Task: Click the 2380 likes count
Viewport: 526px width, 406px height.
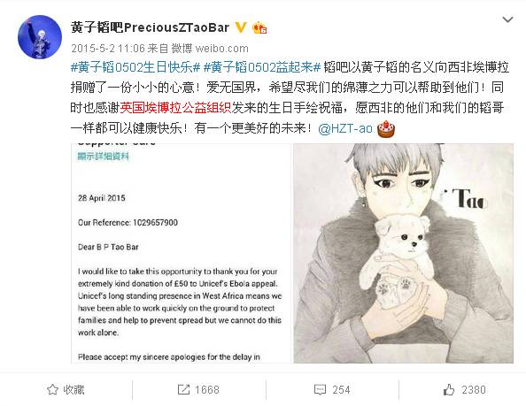Action: point(474,389)
